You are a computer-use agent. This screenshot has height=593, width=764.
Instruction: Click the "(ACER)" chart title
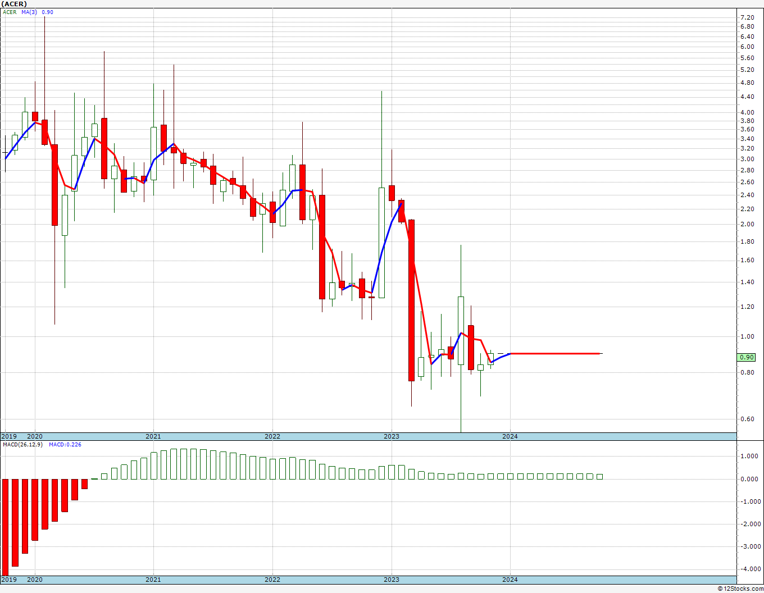(x=14, y=4)
